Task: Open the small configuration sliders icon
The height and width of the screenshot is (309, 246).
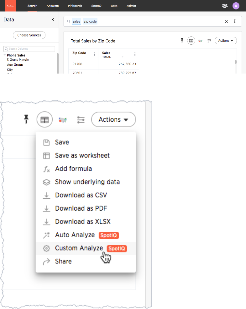Action: pyautogui.click(x=209, y=41)
